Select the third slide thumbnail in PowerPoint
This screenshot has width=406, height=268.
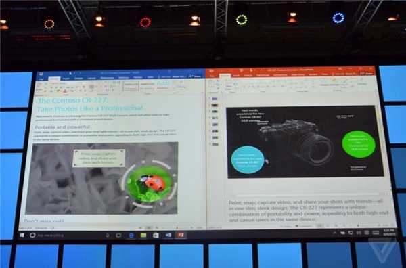pyautogui.click(x=215, y=112)
